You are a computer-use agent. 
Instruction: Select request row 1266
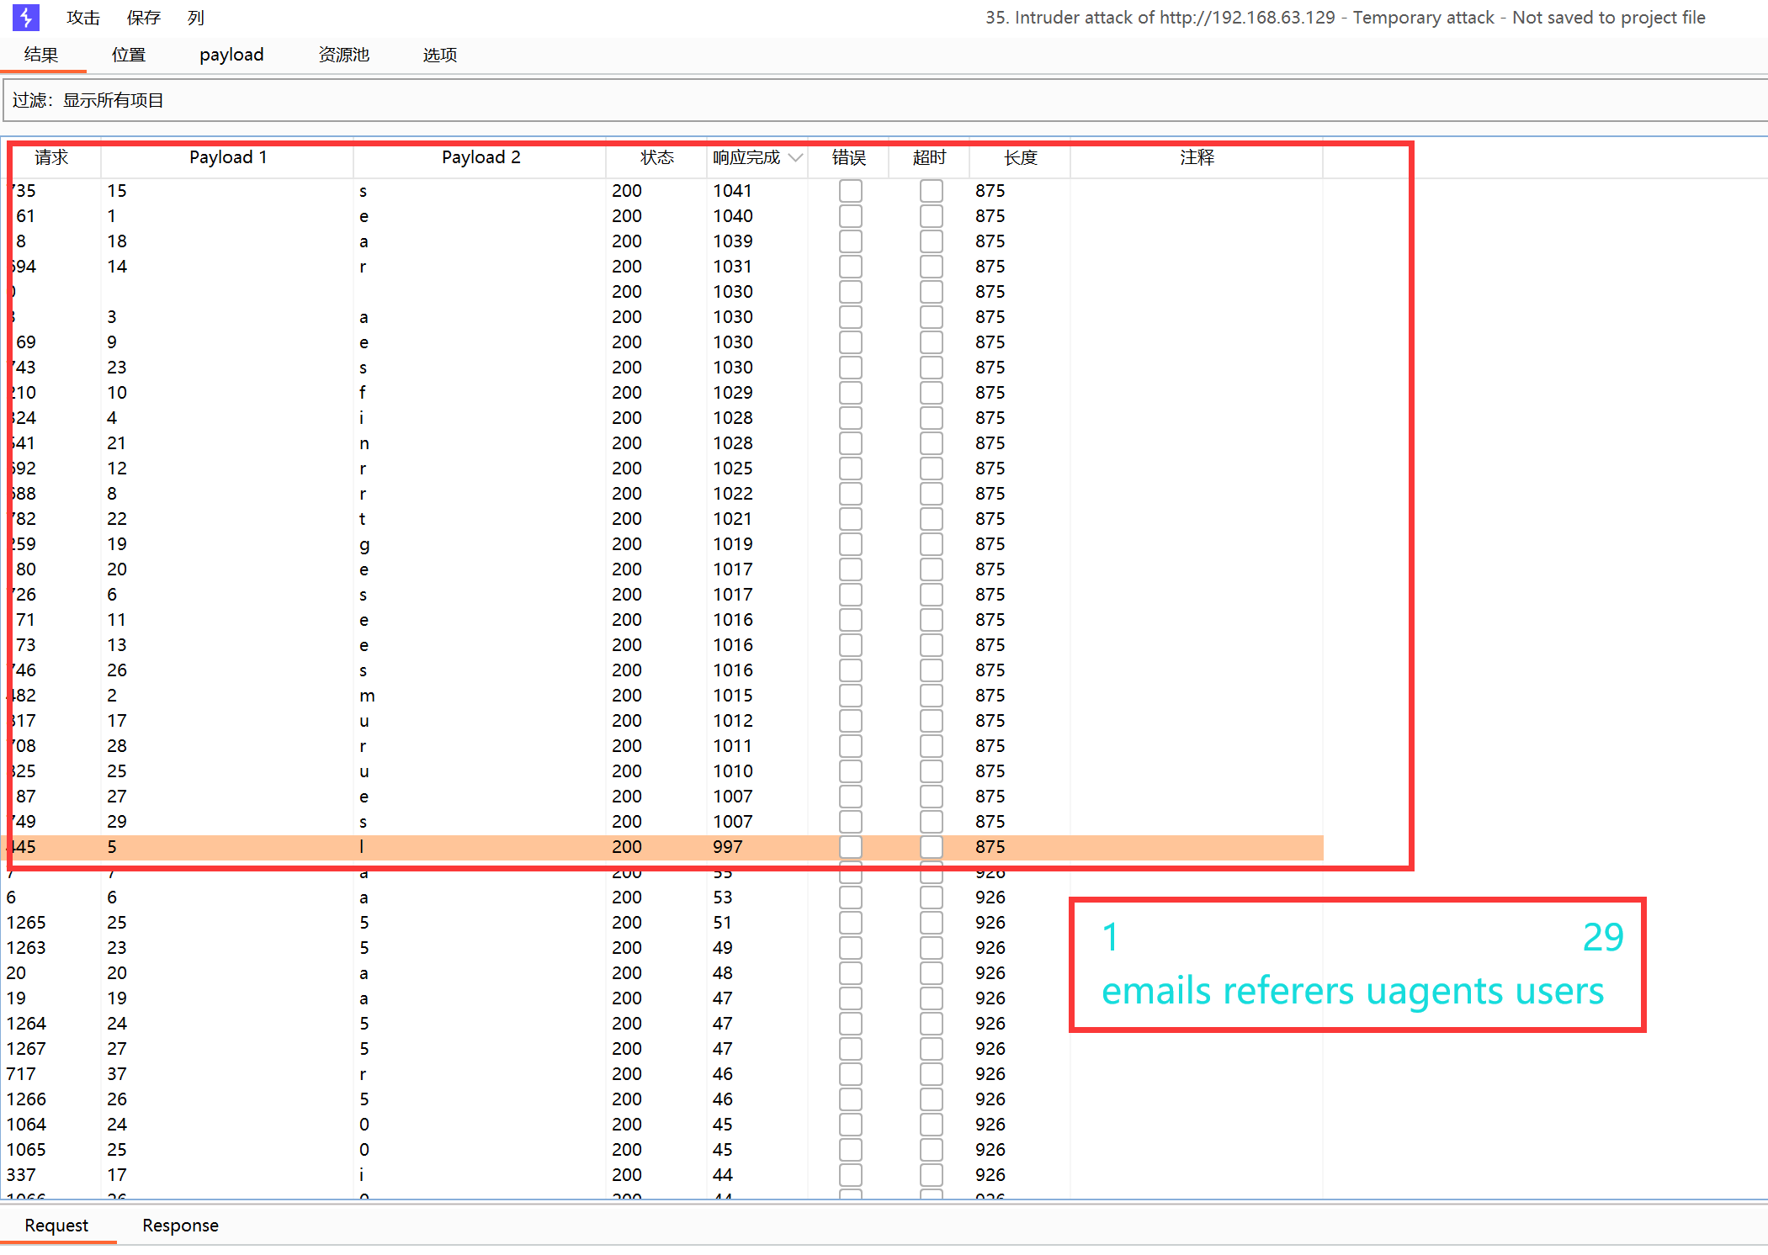point(663,1099)
